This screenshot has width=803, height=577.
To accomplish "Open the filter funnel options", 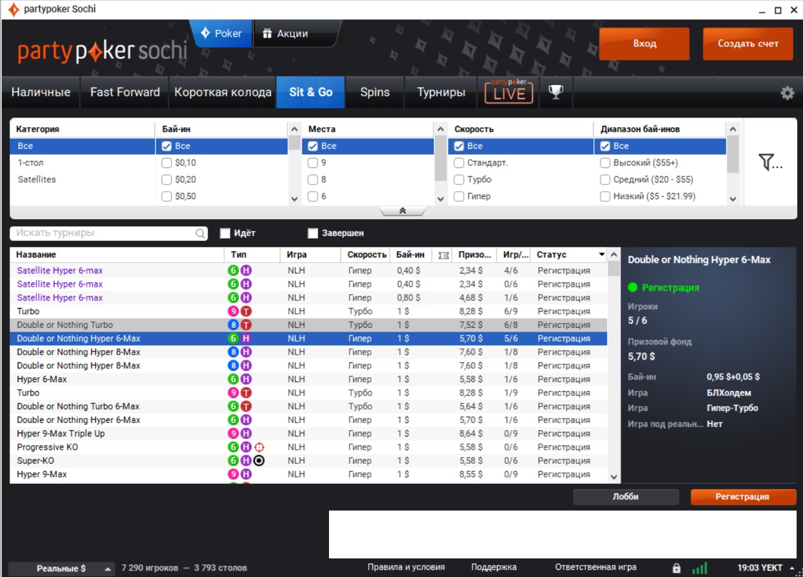I will tap(770, 162).
